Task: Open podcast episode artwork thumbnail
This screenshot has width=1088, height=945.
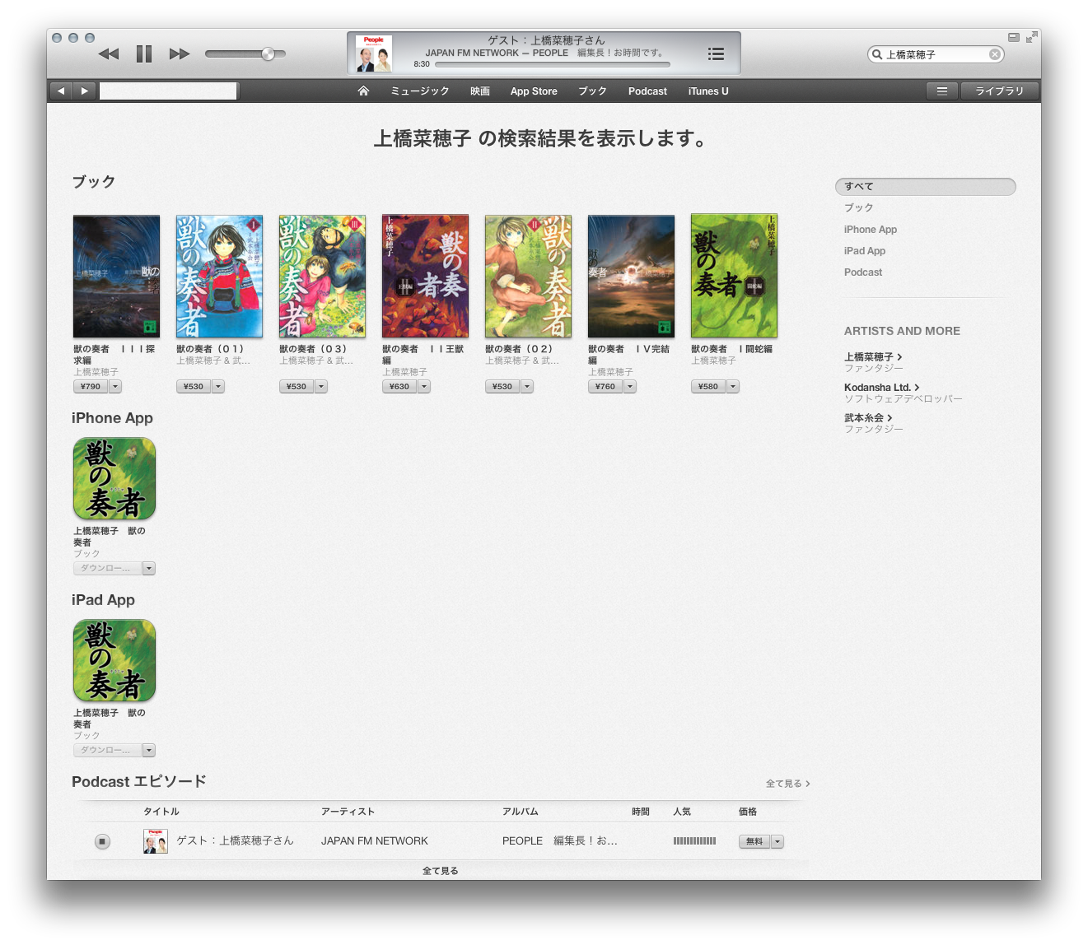Action: pyautogui.click(x=156, y=841)
